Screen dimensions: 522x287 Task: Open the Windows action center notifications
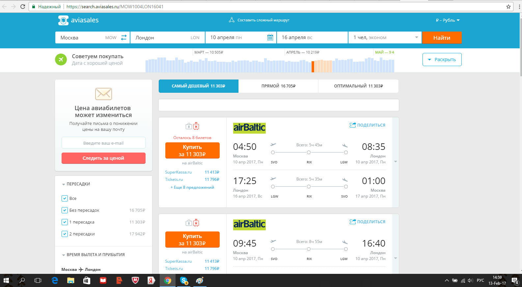coord(515,280)
